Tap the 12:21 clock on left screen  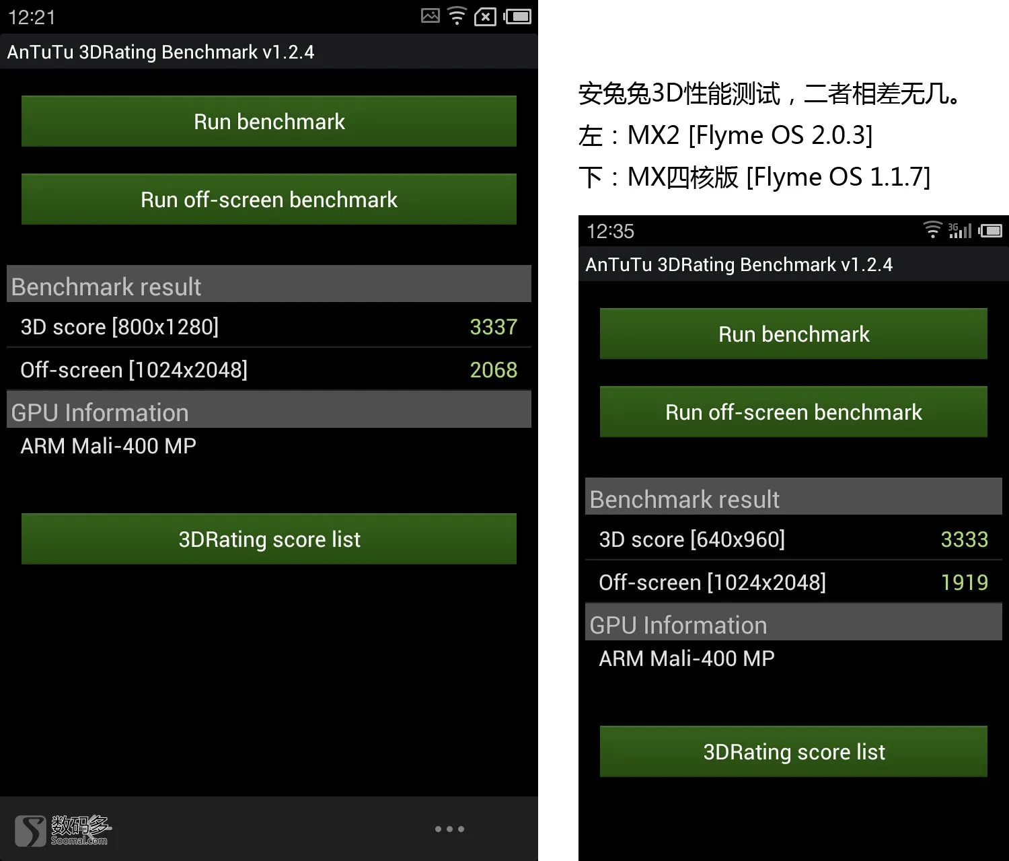click(x=32, y=17)
